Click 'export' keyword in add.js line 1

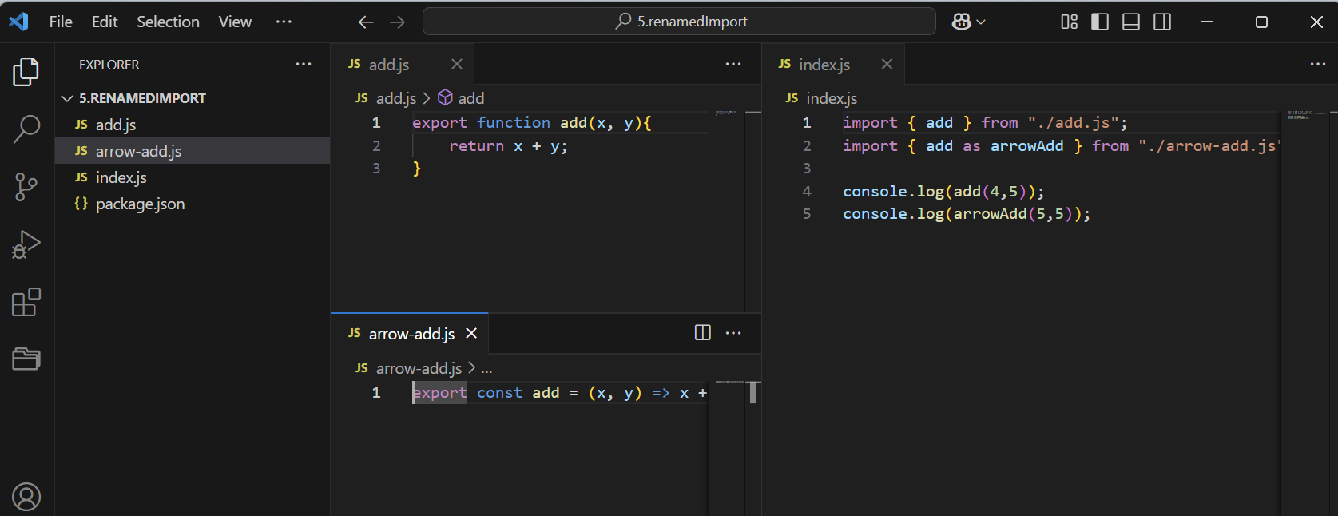(439, 123)
